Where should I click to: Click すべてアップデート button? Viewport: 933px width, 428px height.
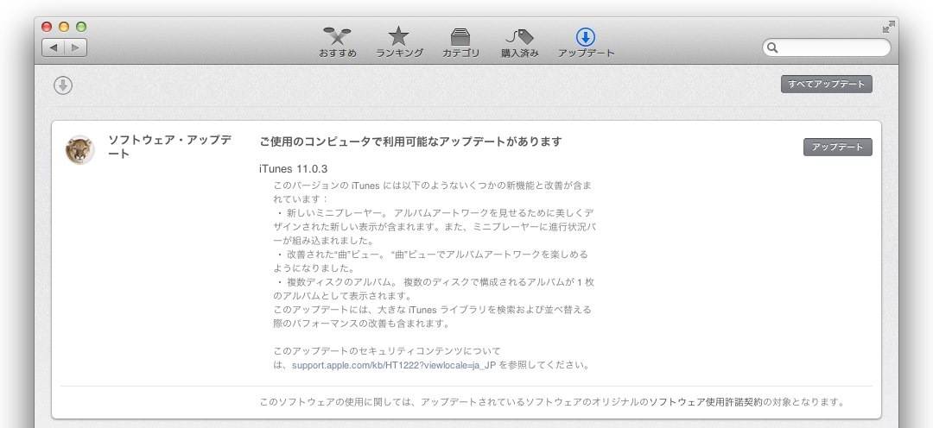click(x=827, y=85)
